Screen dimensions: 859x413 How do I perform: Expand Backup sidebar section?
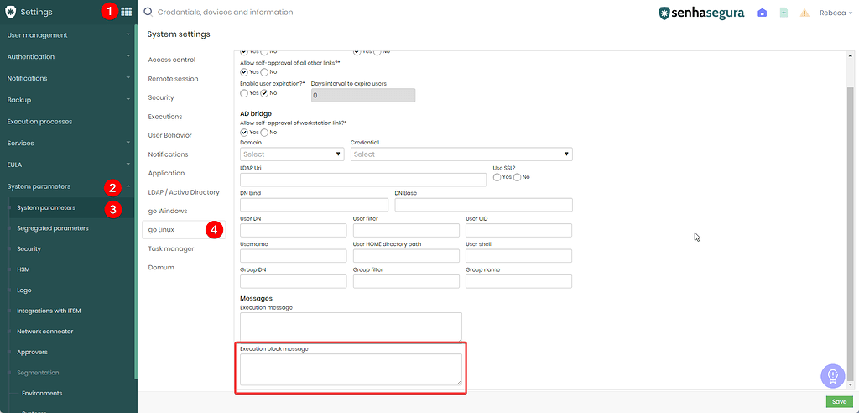[67, 100]
